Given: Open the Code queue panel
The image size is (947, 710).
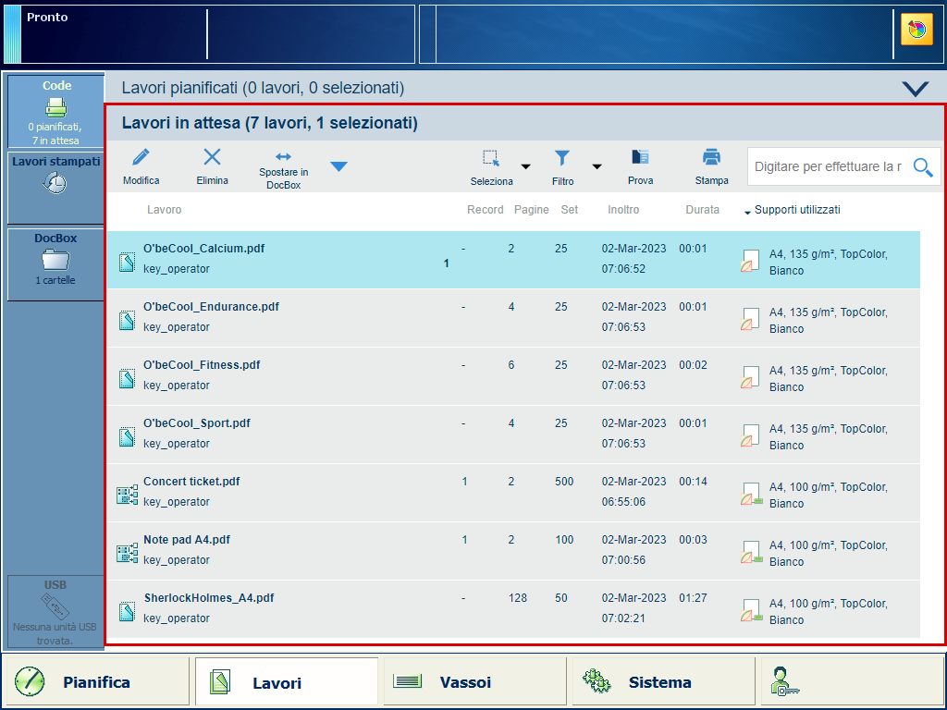Looking at the screenshot, I should (x=55, y=112).
